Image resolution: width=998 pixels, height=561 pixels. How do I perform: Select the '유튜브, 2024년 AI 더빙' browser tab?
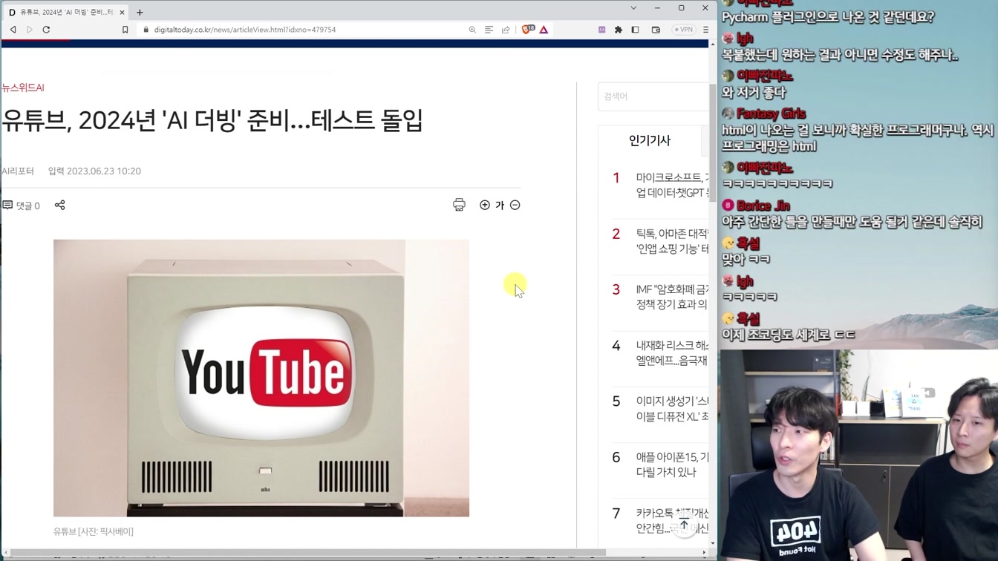click(65, 12)
